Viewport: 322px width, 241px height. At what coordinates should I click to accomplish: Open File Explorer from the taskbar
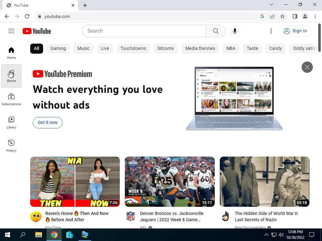(38, 235)
